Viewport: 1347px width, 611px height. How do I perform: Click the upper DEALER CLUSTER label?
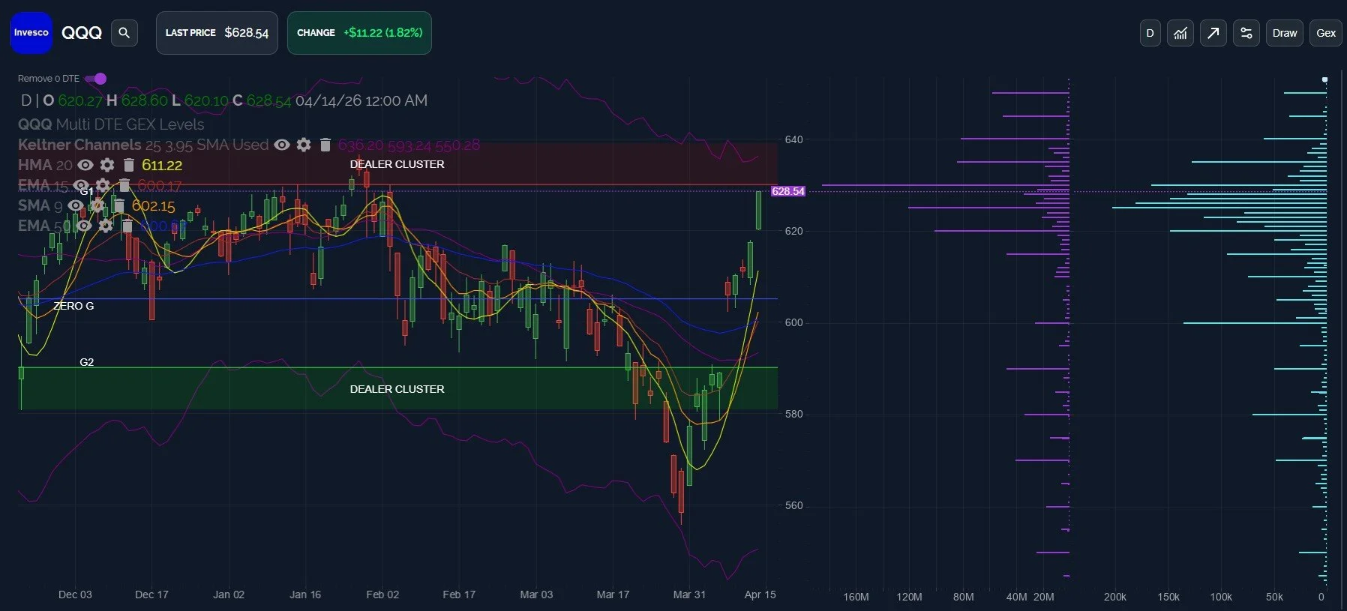397,164
